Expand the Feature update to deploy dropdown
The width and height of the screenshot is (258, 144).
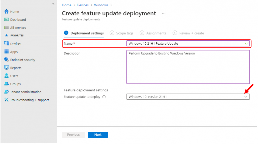(x=246, y=97)
